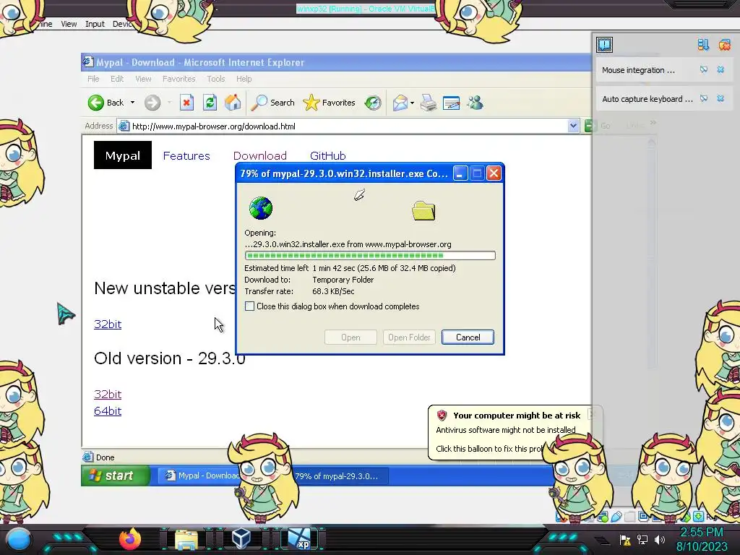Click the History icon in IE toolbar
This screenshot has height=555, width=740.
(373, 103)
